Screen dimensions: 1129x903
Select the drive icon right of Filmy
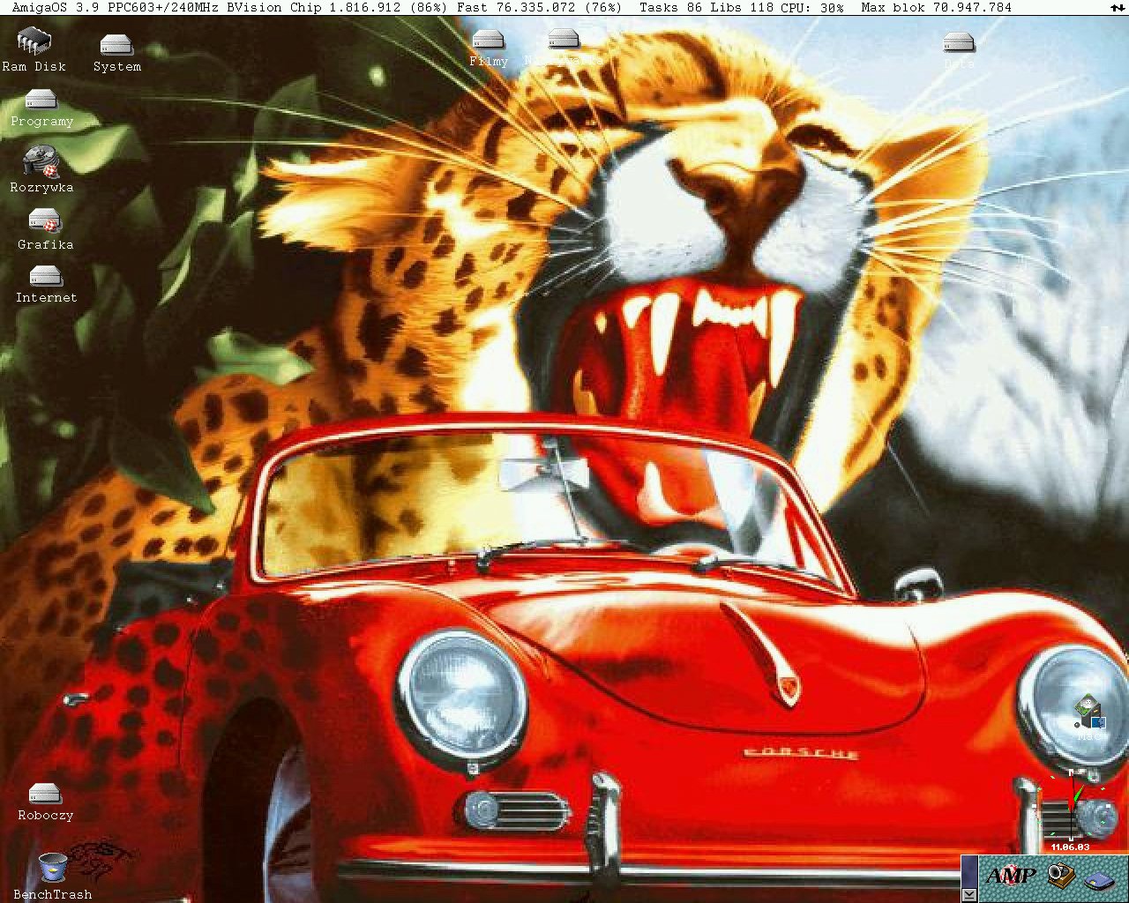[563, 48]
